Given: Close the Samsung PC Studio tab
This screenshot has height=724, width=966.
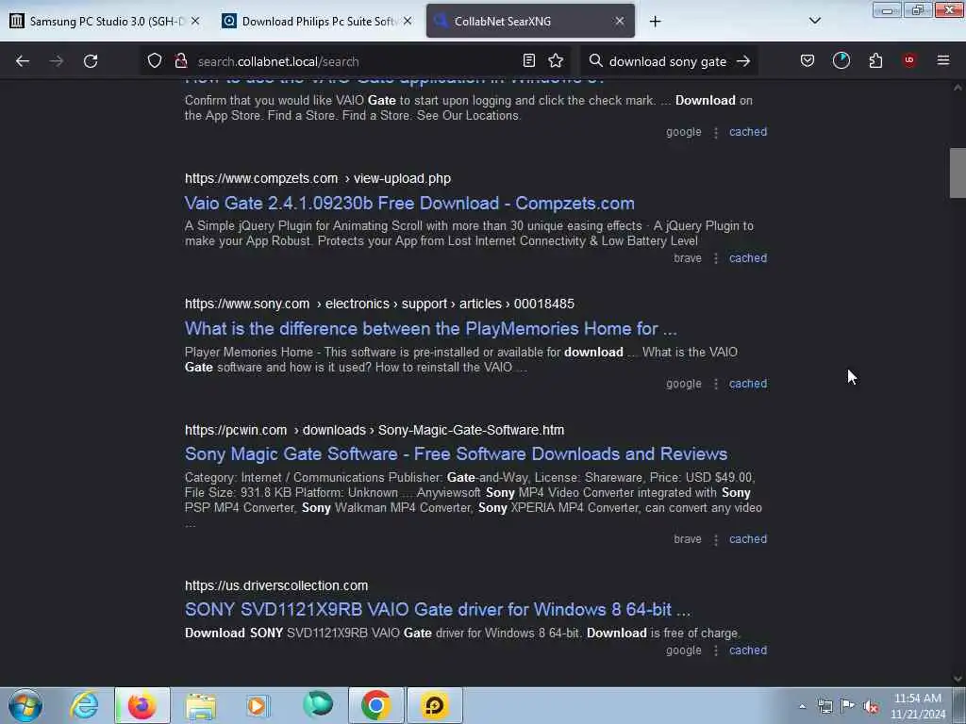Looking at the screenshot, I should click(x=195, y=21).
